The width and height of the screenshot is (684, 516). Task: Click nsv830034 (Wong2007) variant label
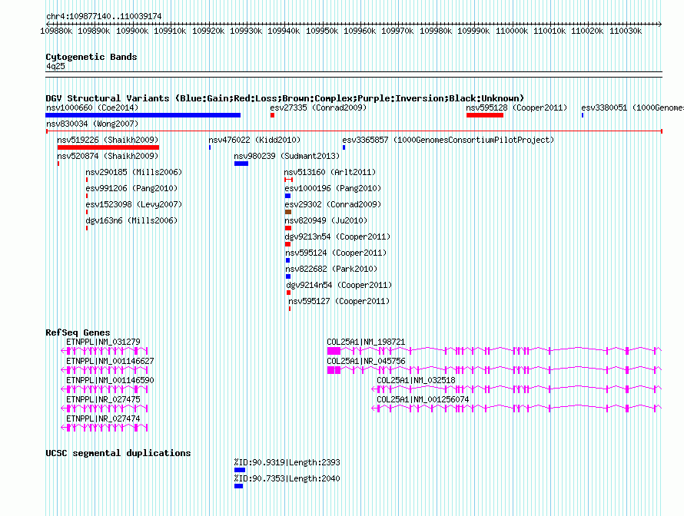point(92,124)
